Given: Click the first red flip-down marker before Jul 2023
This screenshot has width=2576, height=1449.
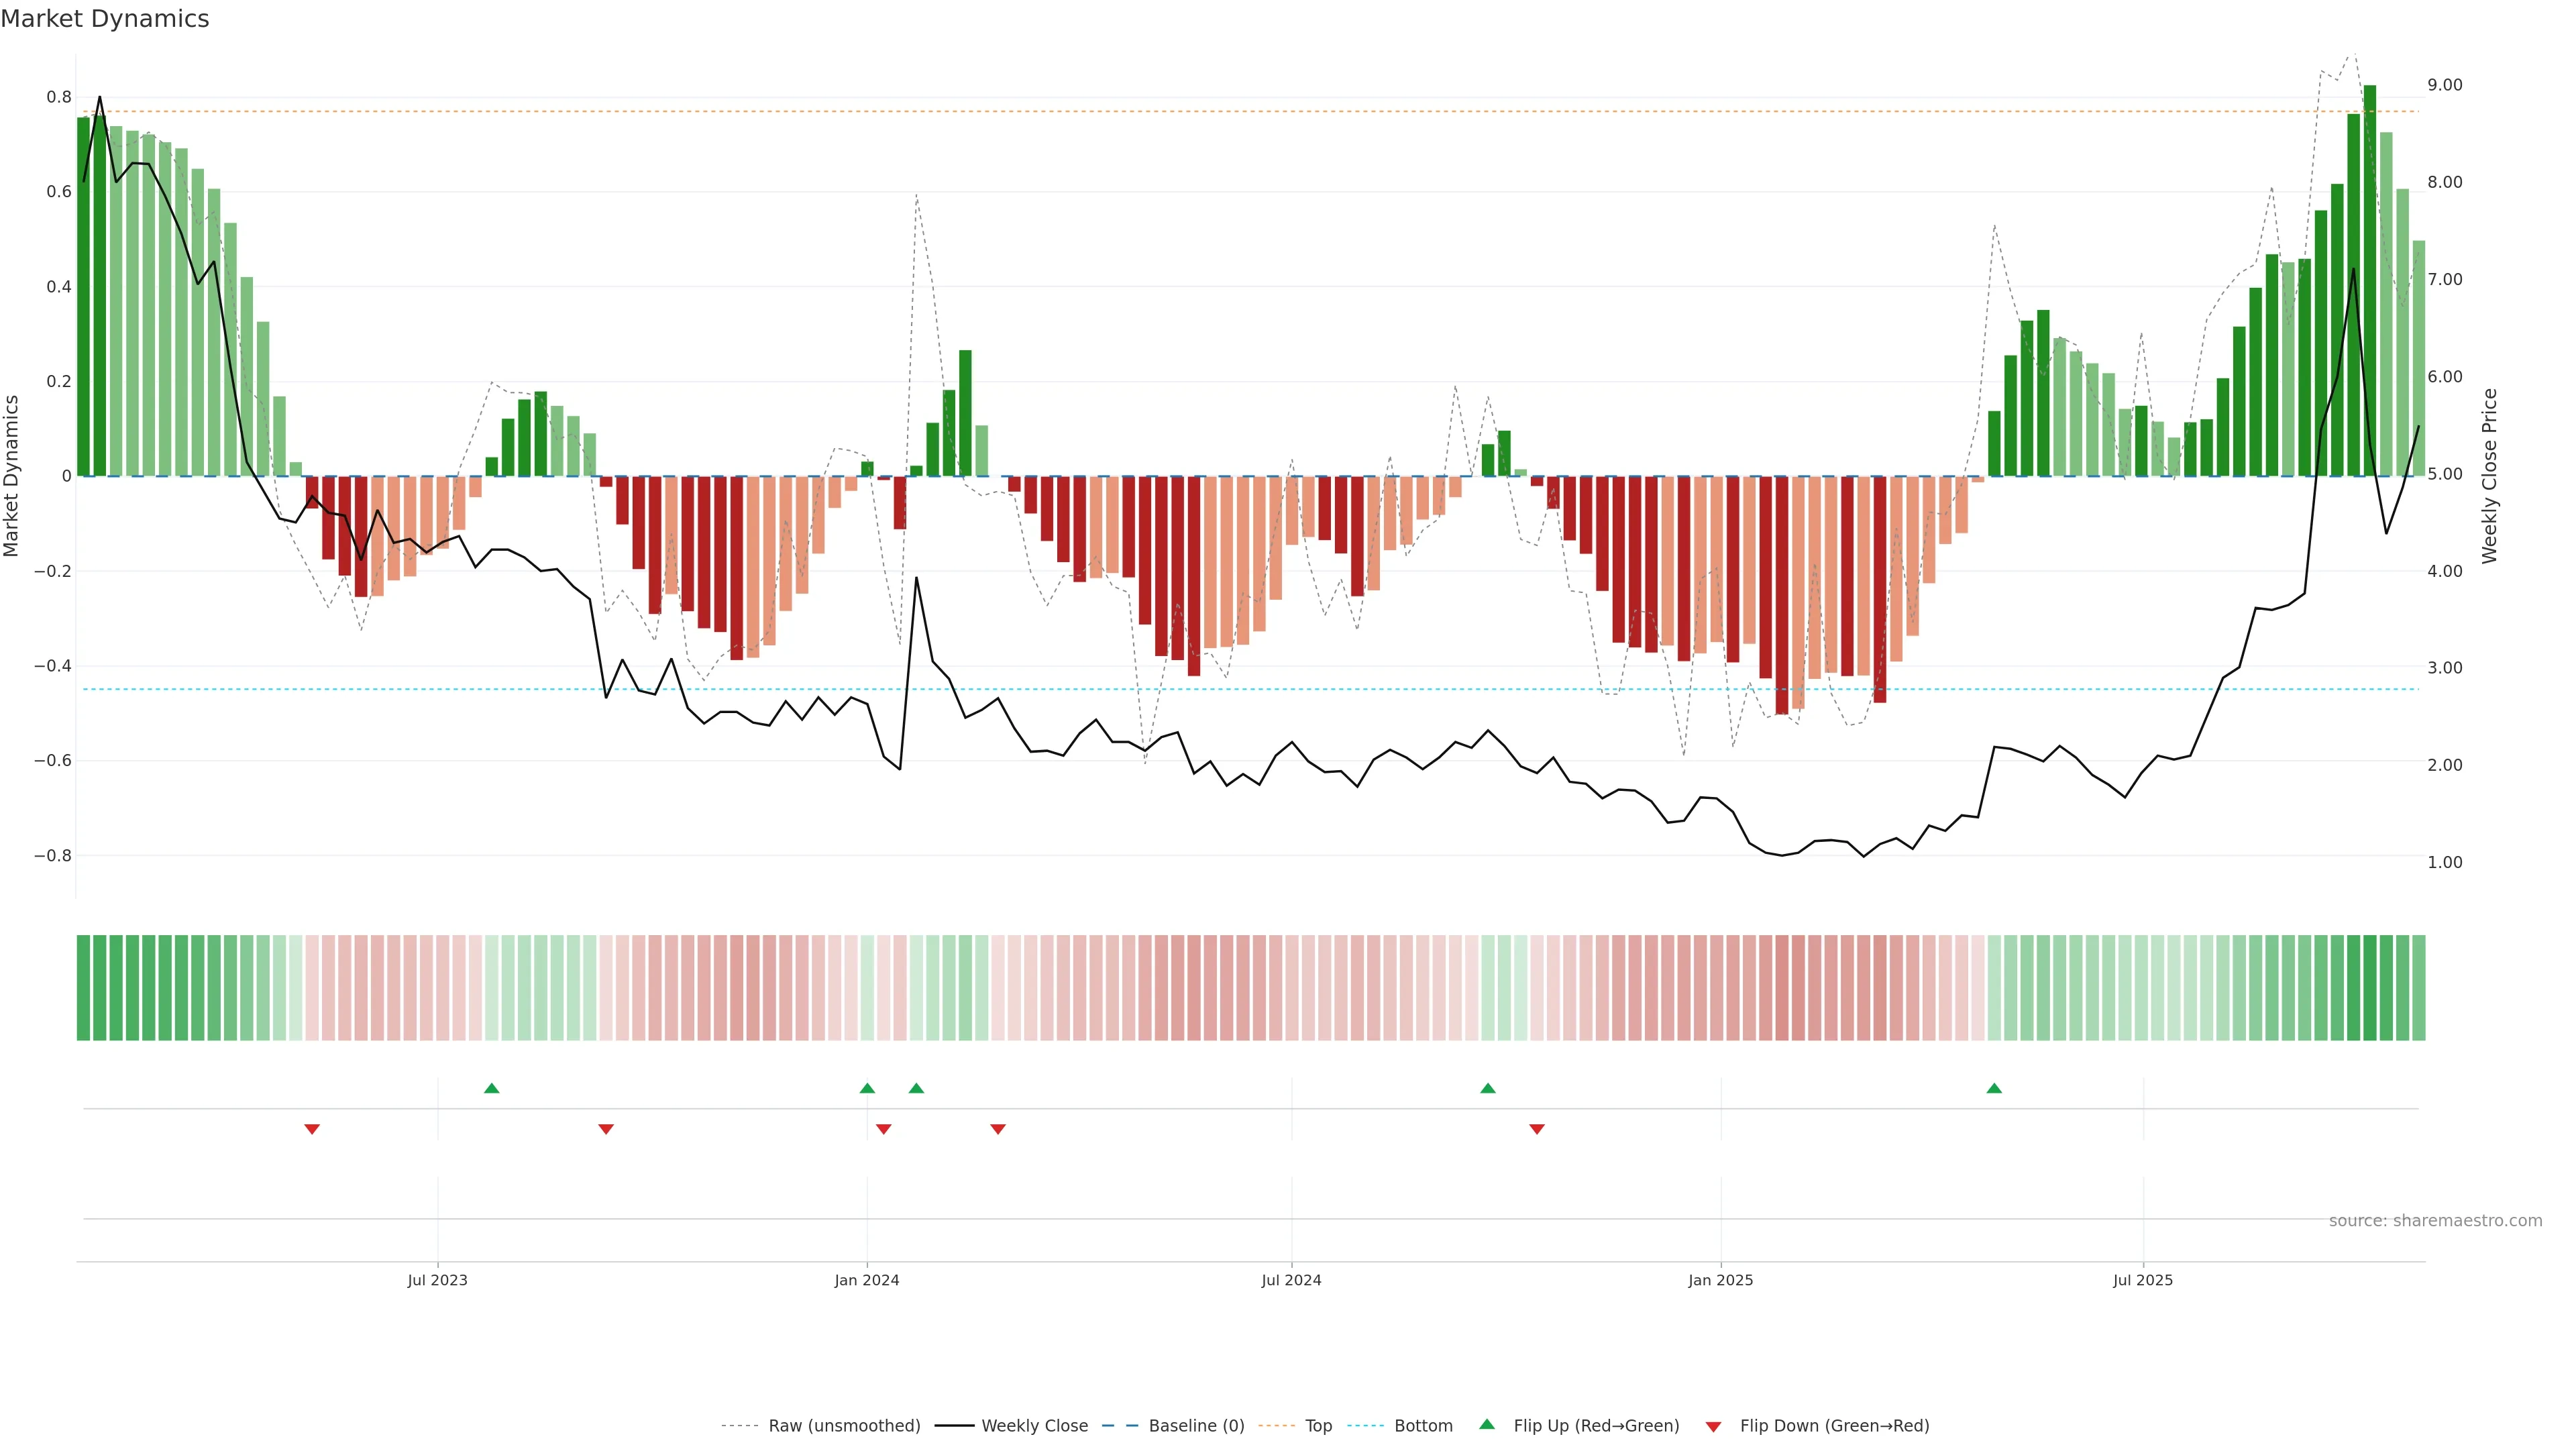Looking at the screenshot, I should [x=312, y=1129].
